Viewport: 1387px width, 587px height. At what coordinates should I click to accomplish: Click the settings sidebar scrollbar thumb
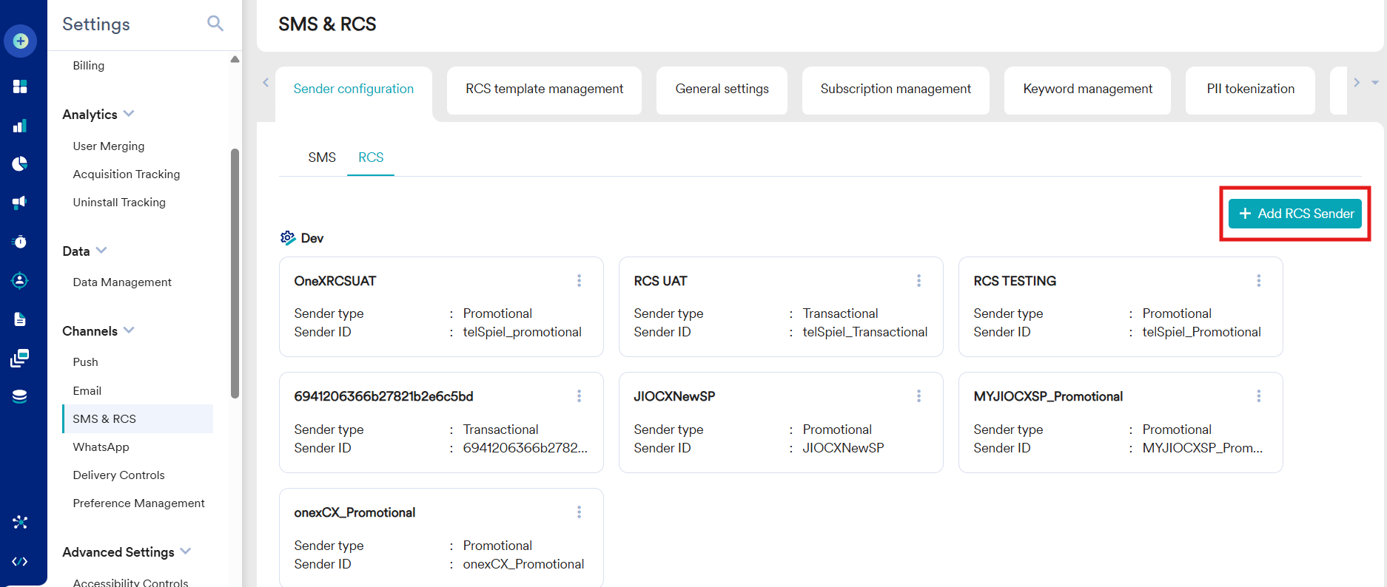click(235, 274)
